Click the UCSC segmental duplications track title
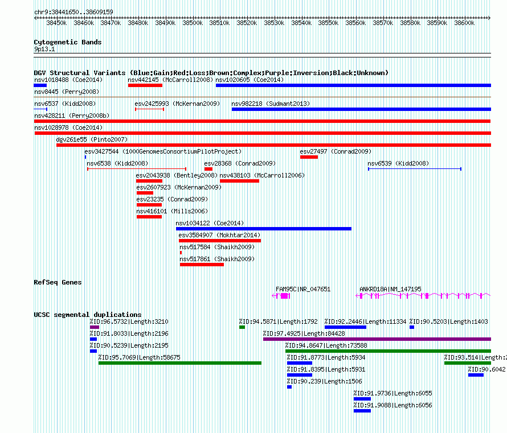This screenshot has height=433, width=507. 88,315
